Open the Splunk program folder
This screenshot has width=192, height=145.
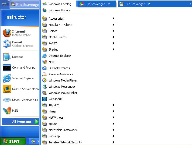(x=78, y=124)
